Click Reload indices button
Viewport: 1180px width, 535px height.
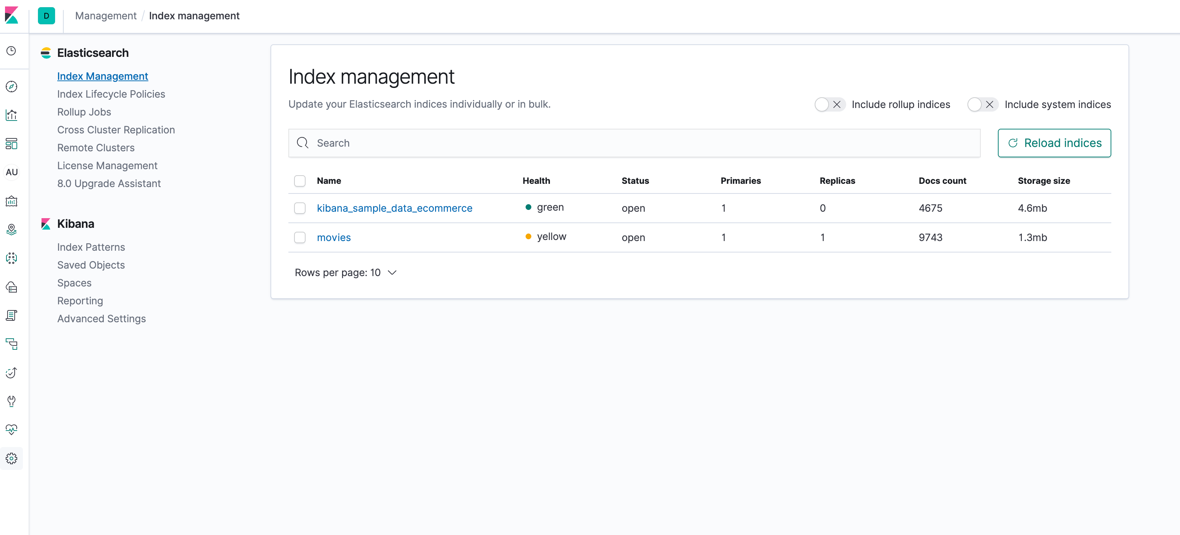coord(1054,143)
